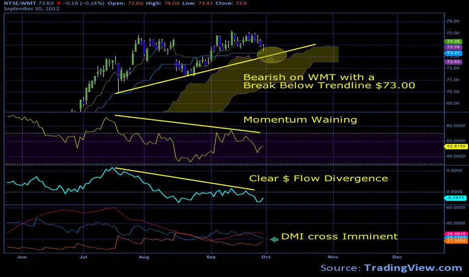Select the 'Bearish on WMT' annotation text
The width and height of the screenshot is (469, 277).
pyautogui.click(x=329, y=82)
